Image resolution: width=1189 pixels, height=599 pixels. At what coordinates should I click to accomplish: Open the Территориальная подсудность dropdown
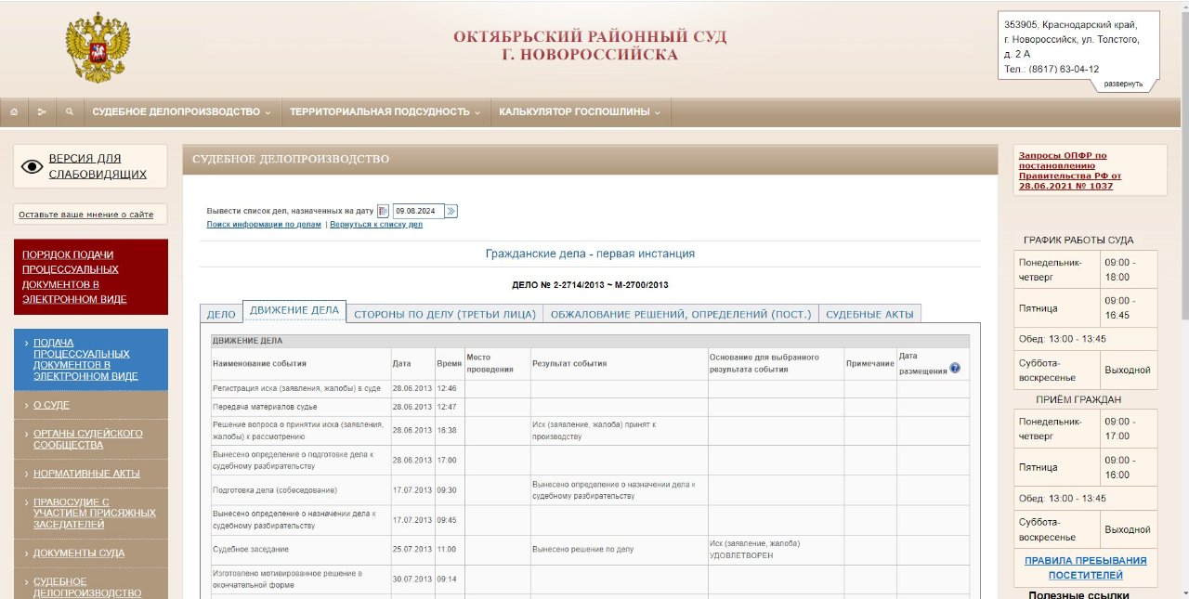[385, 112]
